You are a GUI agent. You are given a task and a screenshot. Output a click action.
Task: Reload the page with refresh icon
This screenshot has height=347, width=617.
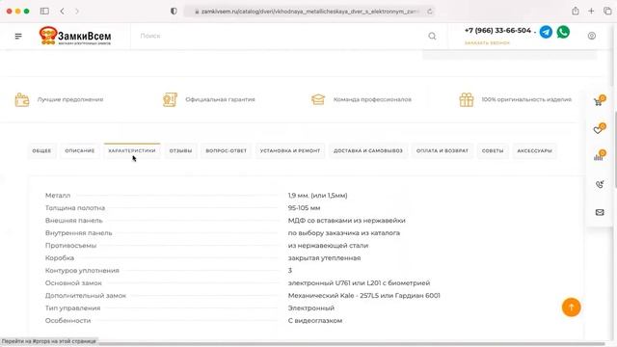pos(430,12)
